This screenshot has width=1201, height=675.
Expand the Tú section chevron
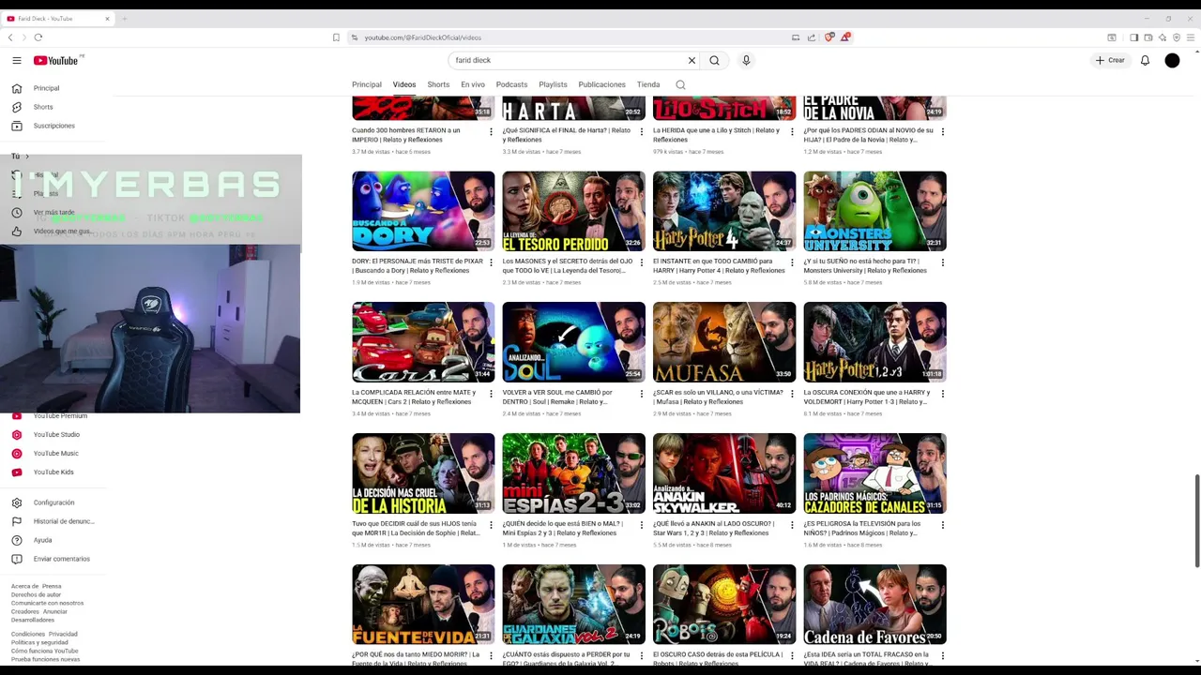tap(27, 157)
